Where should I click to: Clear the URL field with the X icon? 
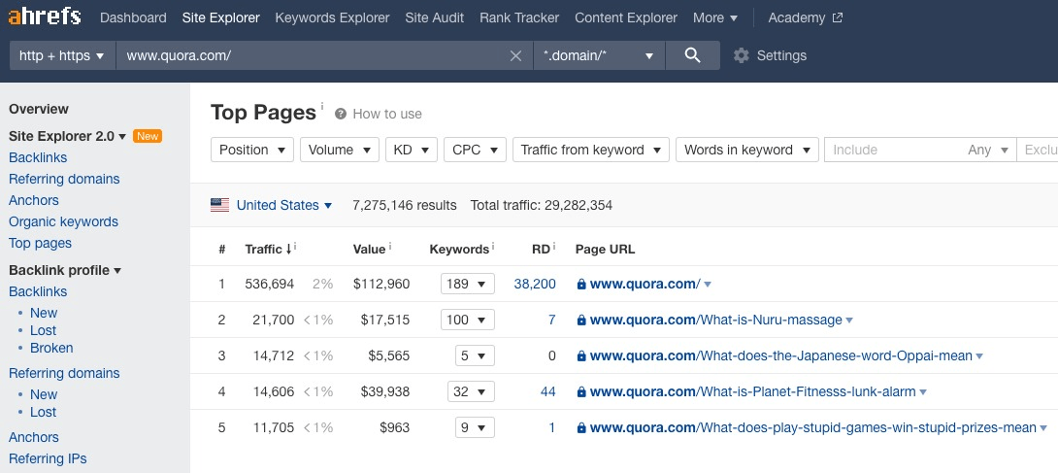515,56
